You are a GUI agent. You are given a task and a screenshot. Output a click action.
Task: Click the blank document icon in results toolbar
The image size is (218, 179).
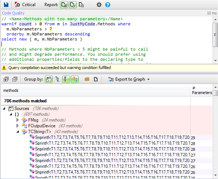96,79
